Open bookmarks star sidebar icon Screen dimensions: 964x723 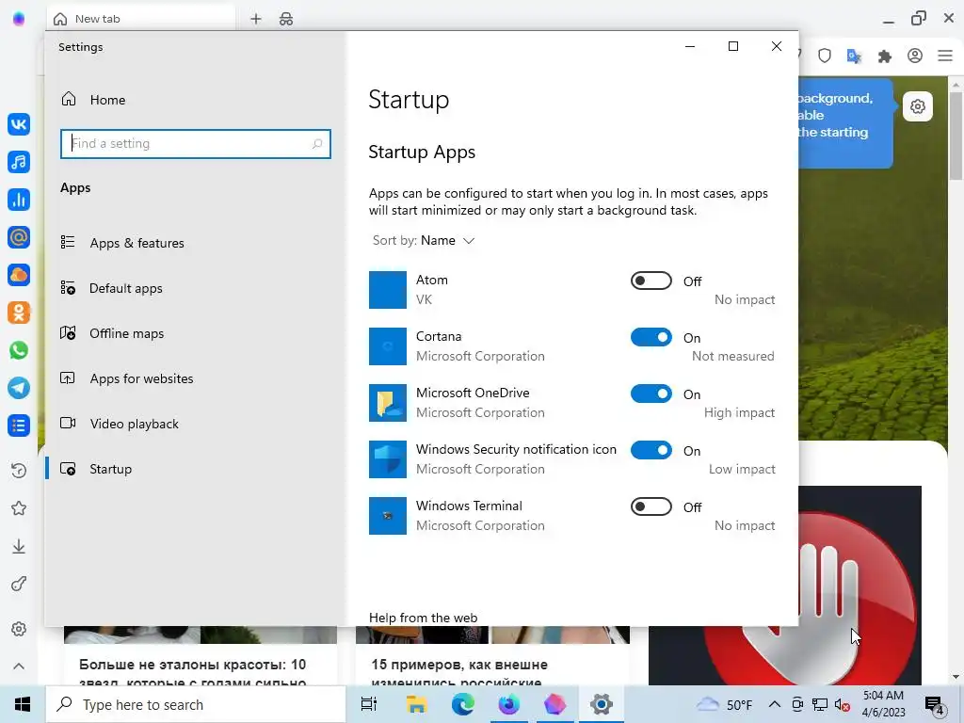coord(19,508)
